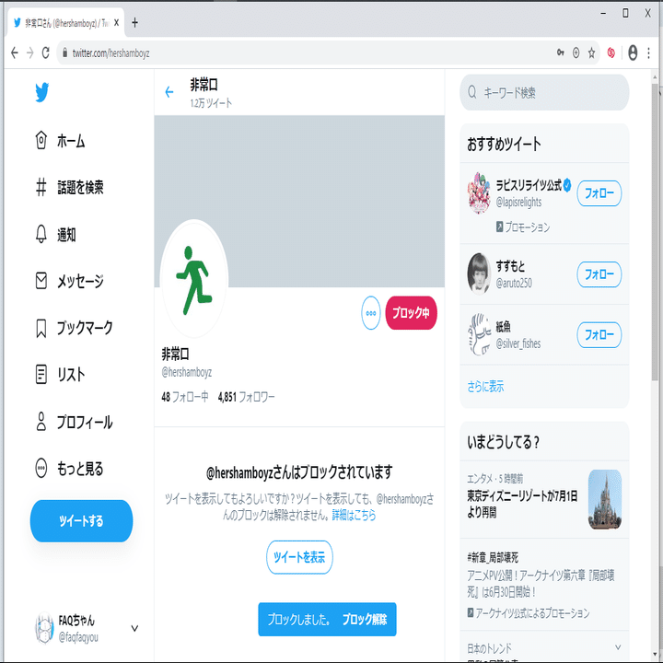Open 話題を検索 explore page

(x=70, y=187)
